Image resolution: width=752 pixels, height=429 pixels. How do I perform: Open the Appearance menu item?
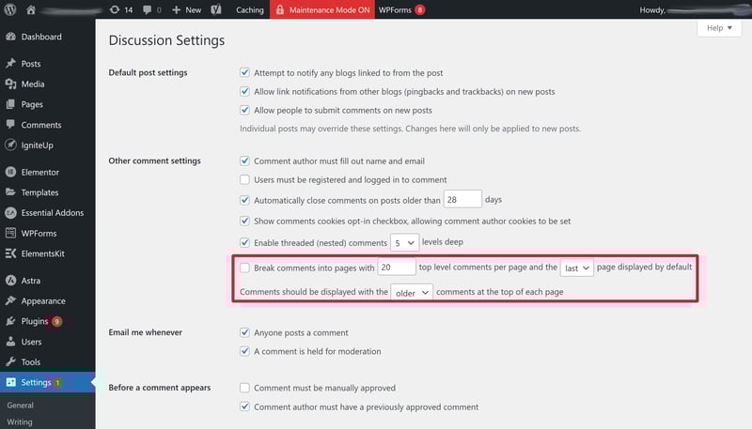pyautogui.click(x=42, y=300)
